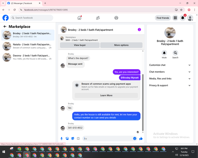Click the taskbar volume icon
Viewport: 198px width, 158px height.
coord(177,155)
